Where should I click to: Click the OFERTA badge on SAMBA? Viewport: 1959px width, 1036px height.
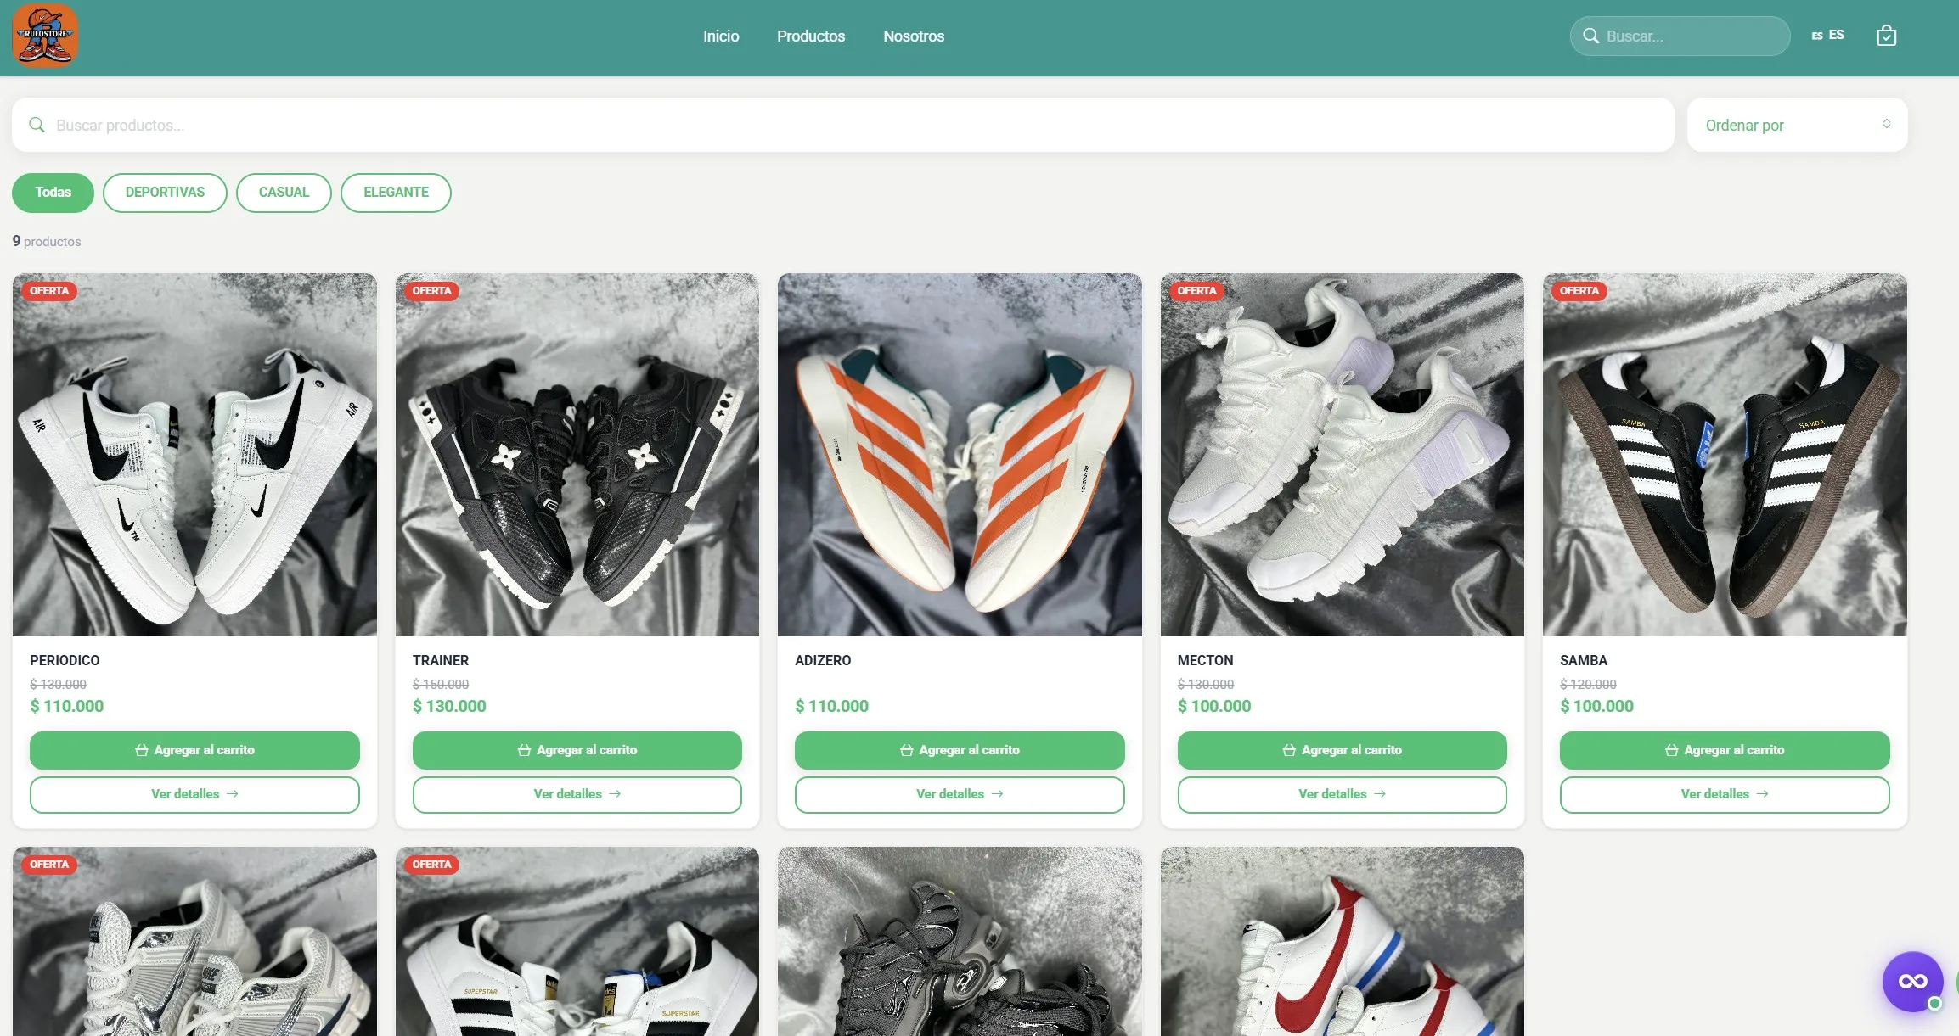point(1579,291)
